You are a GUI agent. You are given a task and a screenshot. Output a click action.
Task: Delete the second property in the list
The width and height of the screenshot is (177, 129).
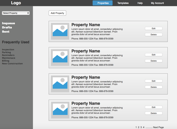(153, 61)
